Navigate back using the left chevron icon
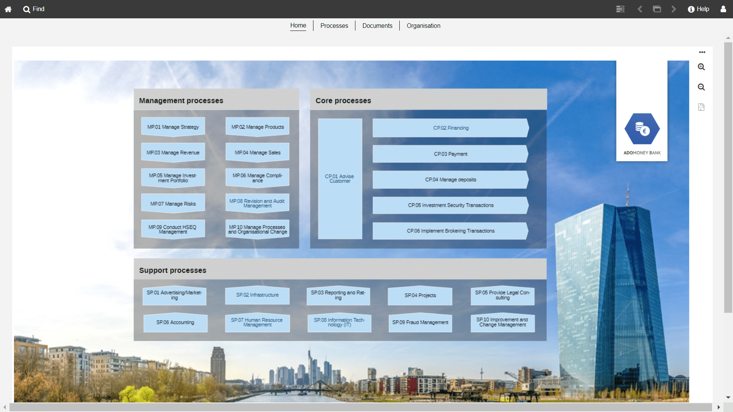Screen dimensions: 733x412 click(x=640, y=9)
